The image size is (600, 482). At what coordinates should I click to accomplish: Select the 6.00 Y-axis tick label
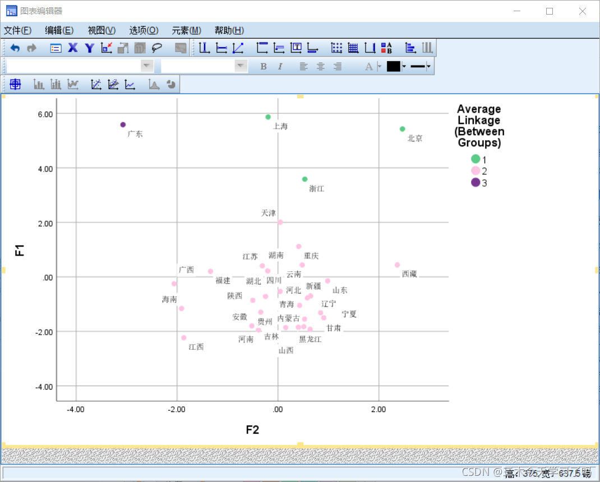[x=45, y=114]
